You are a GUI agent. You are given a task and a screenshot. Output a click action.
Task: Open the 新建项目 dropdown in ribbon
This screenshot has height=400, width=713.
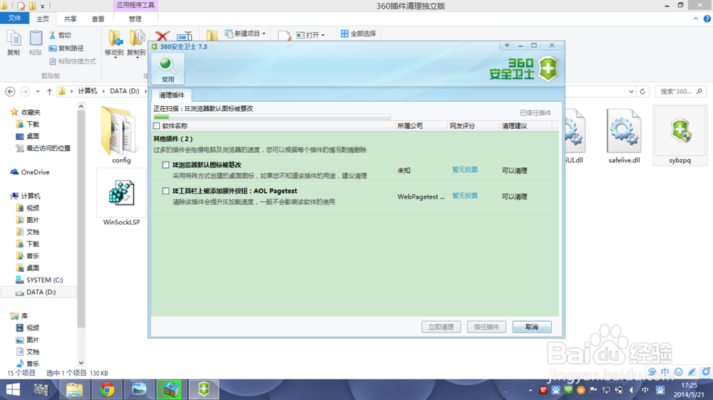point(245,33)
